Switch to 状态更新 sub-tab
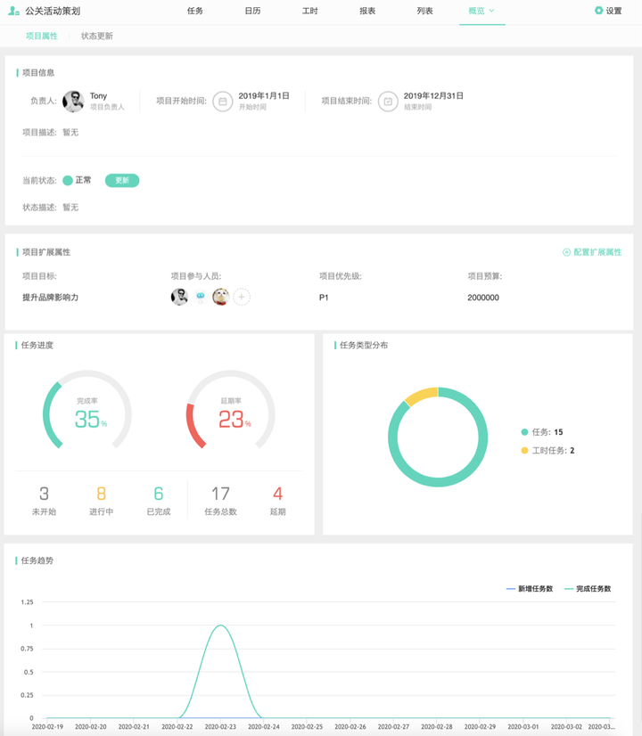The height and width of the screenshot is (736, 642). tap(97, 37)
